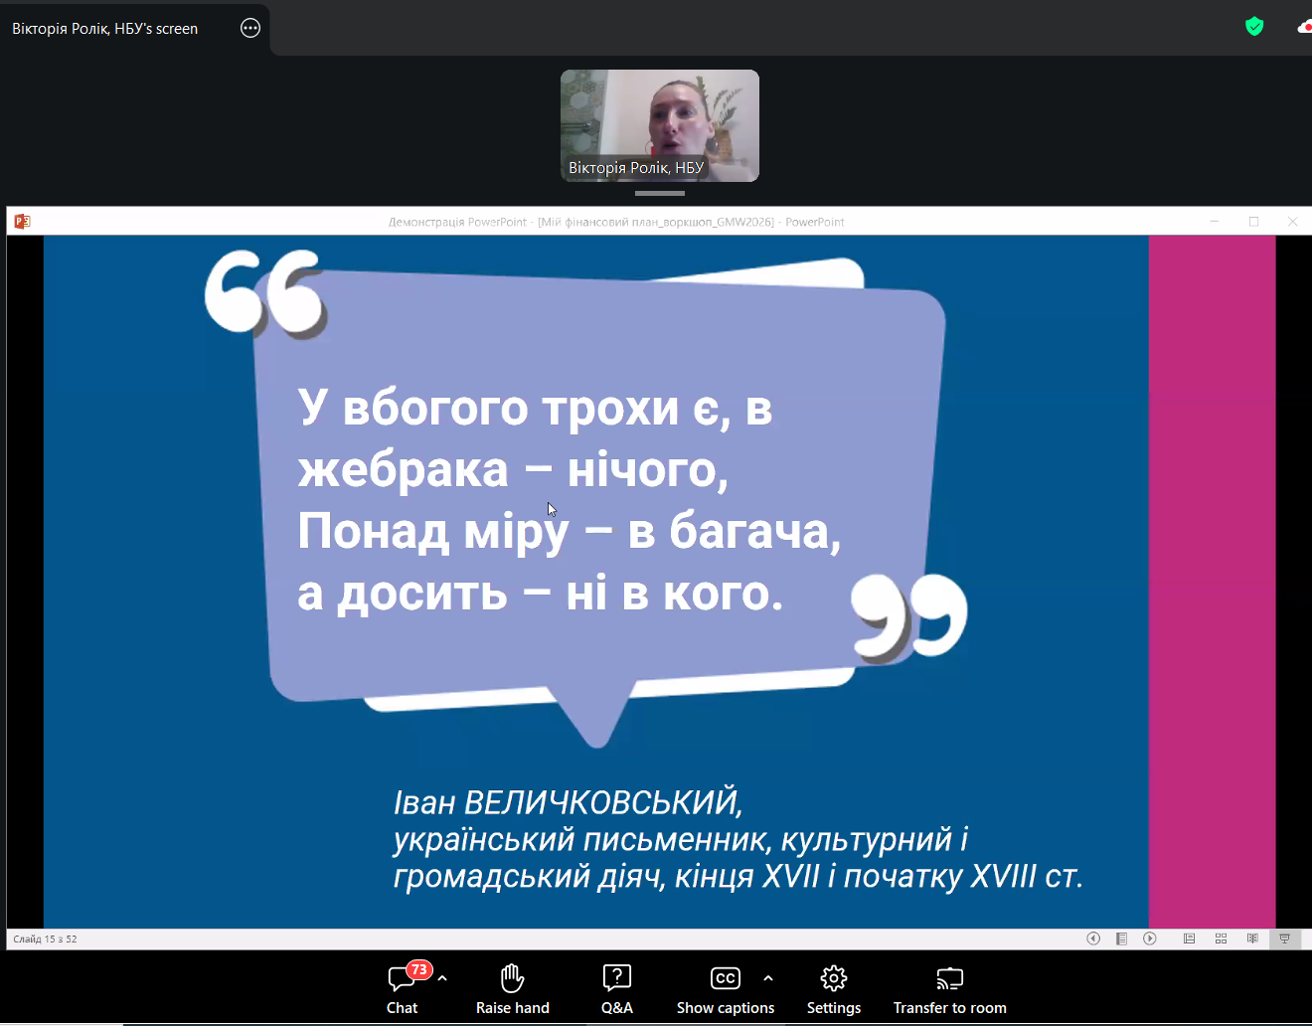Image resolution: width=1312 pixels, height=1026 pixels.
Task: Click Вікторія Ролік video thumbnail
Action: [x=660, y=125]
